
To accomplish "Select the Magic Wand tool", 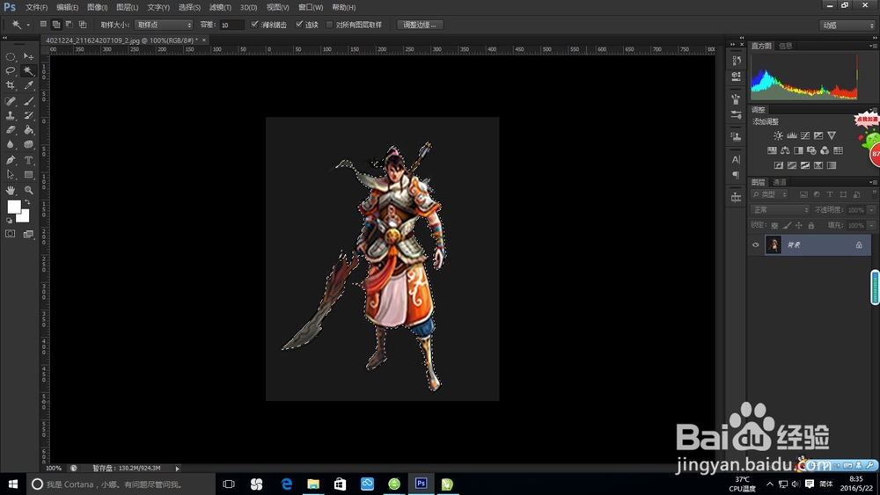I will tap(28, 70).
